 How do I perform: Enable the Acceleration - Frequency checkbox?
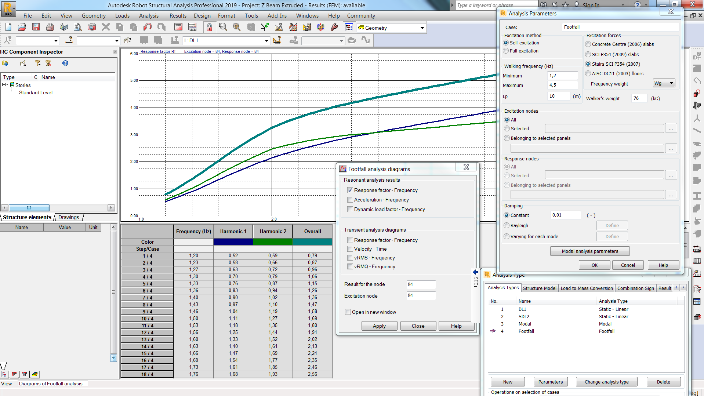click(350, 200)
